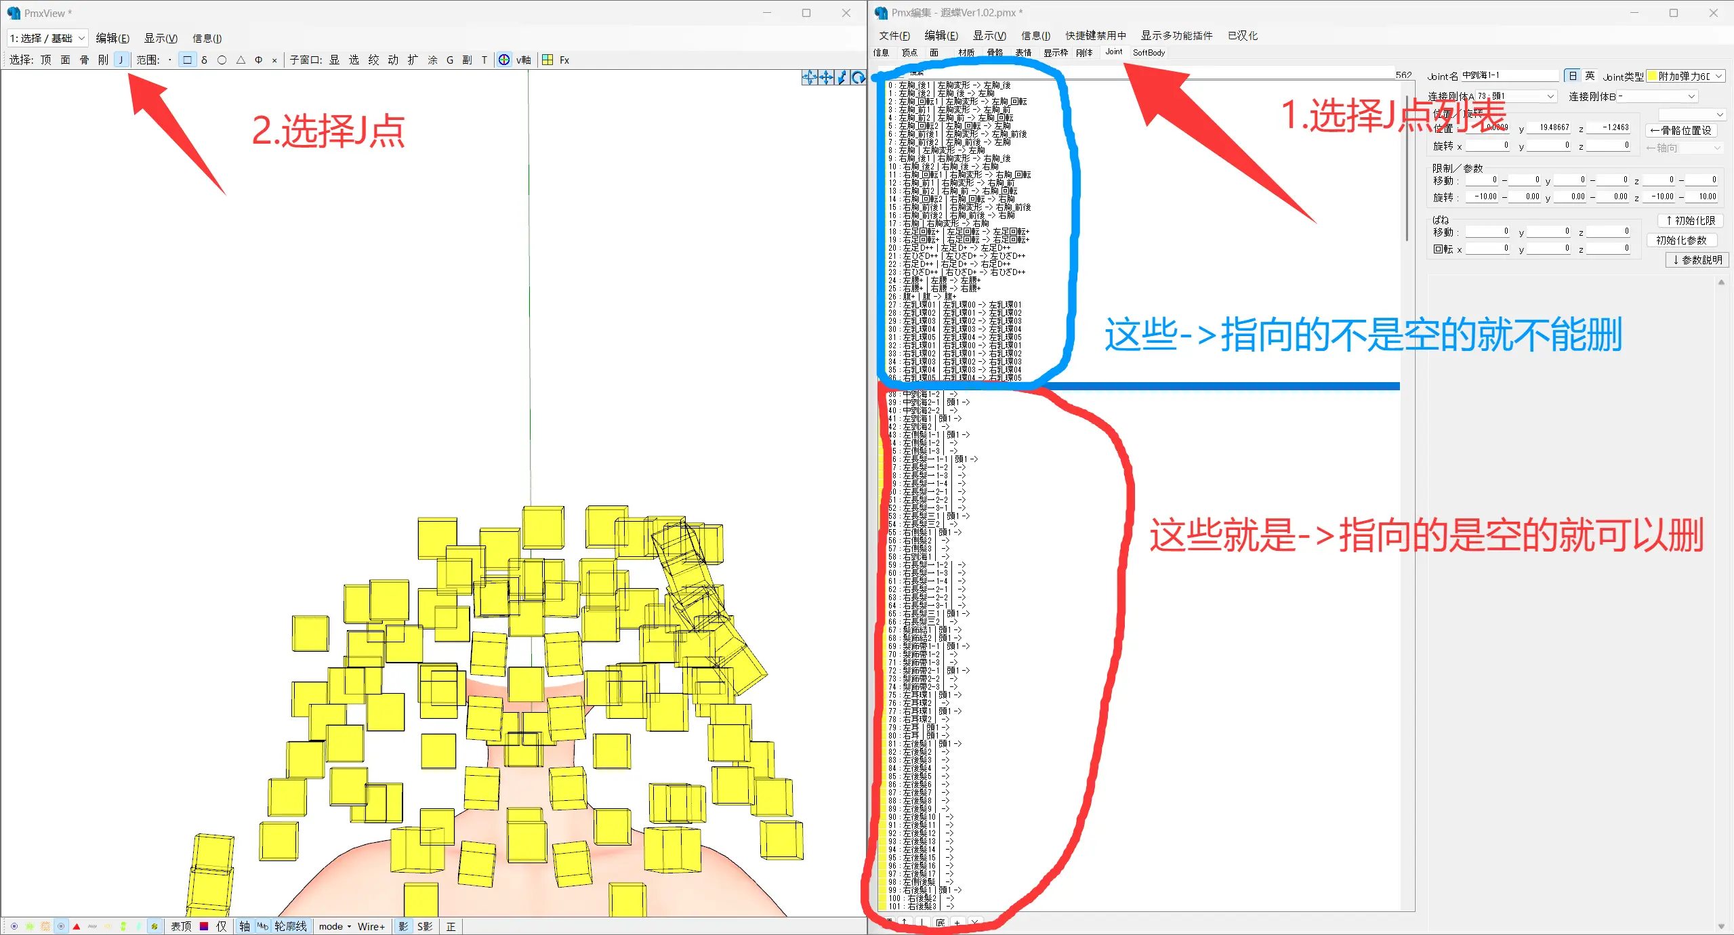Click the rectangle range selection icon

coord(187,60)
